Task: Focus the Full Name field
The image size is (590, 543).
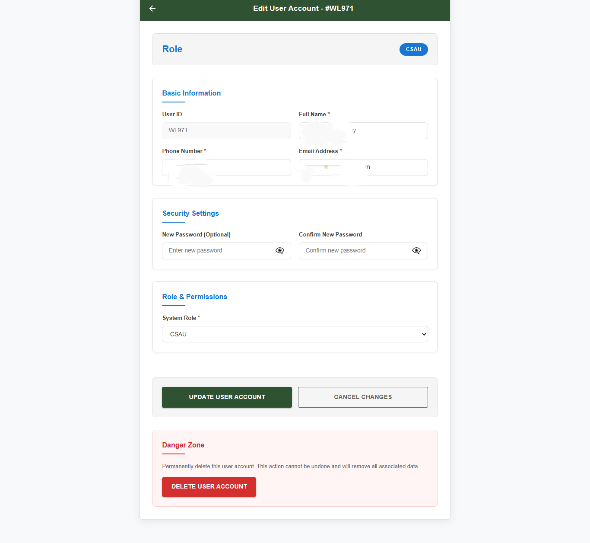Action: pos(363,131)
